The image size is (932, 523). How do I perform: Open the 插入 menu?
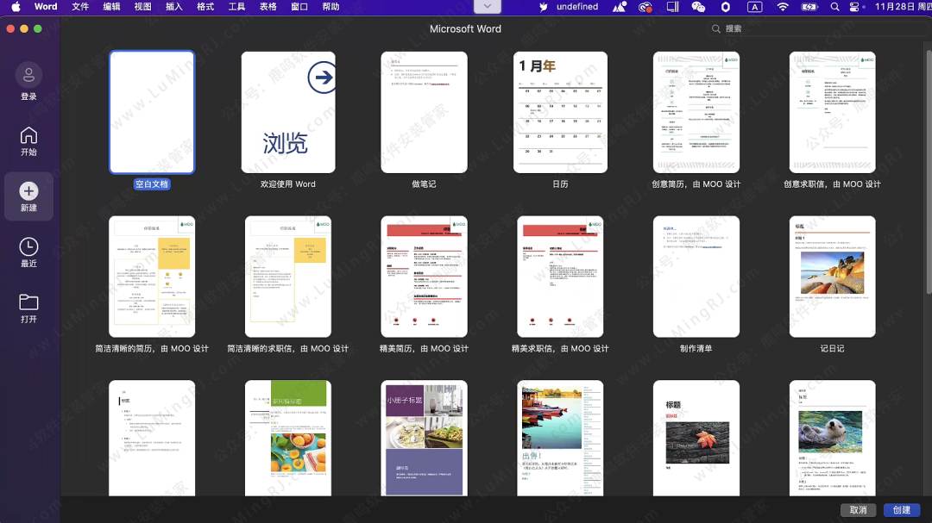pos(173,7)
